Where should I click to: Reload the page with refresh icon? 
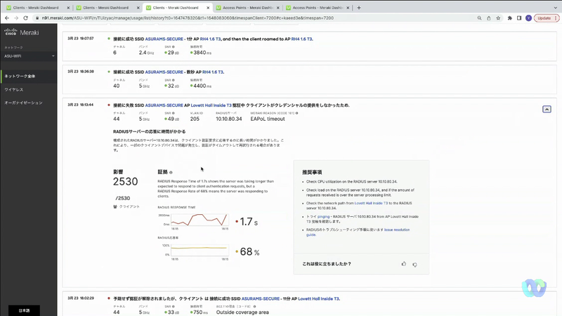click(25, 18)
